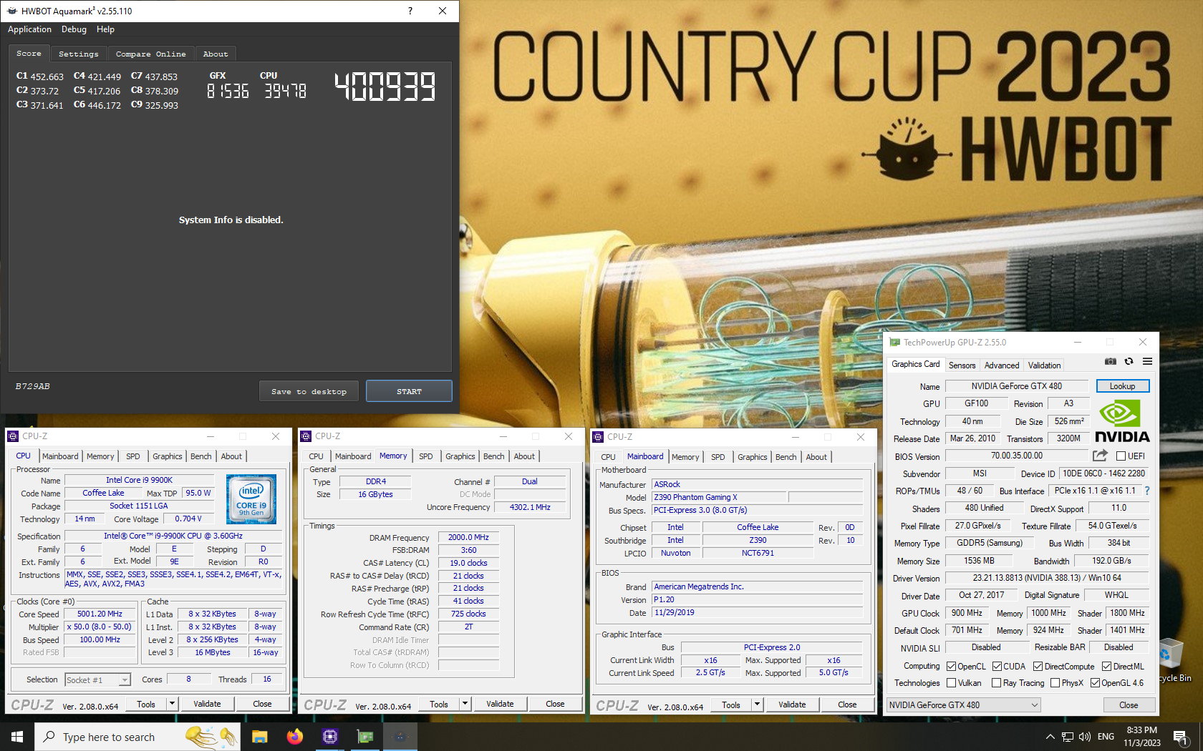Switch to Compare Online tab in Aquamark
This screenshot has width=1203, height=751.
click(150, 54)
